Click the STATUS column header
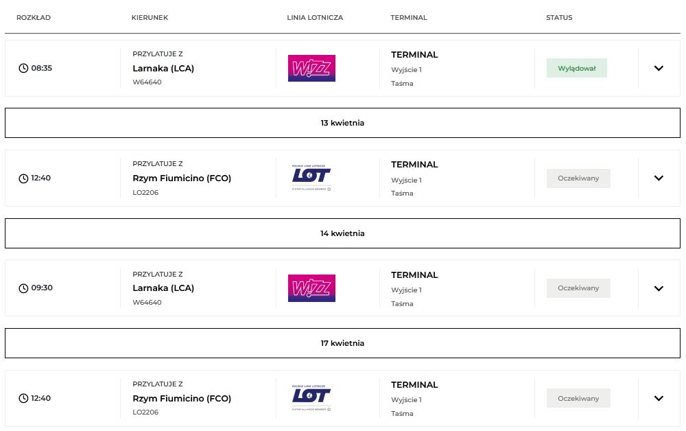 [559, 18]
